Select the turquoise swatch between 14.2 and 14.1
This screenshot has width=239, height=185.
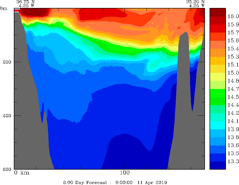[x=218, y=117]
